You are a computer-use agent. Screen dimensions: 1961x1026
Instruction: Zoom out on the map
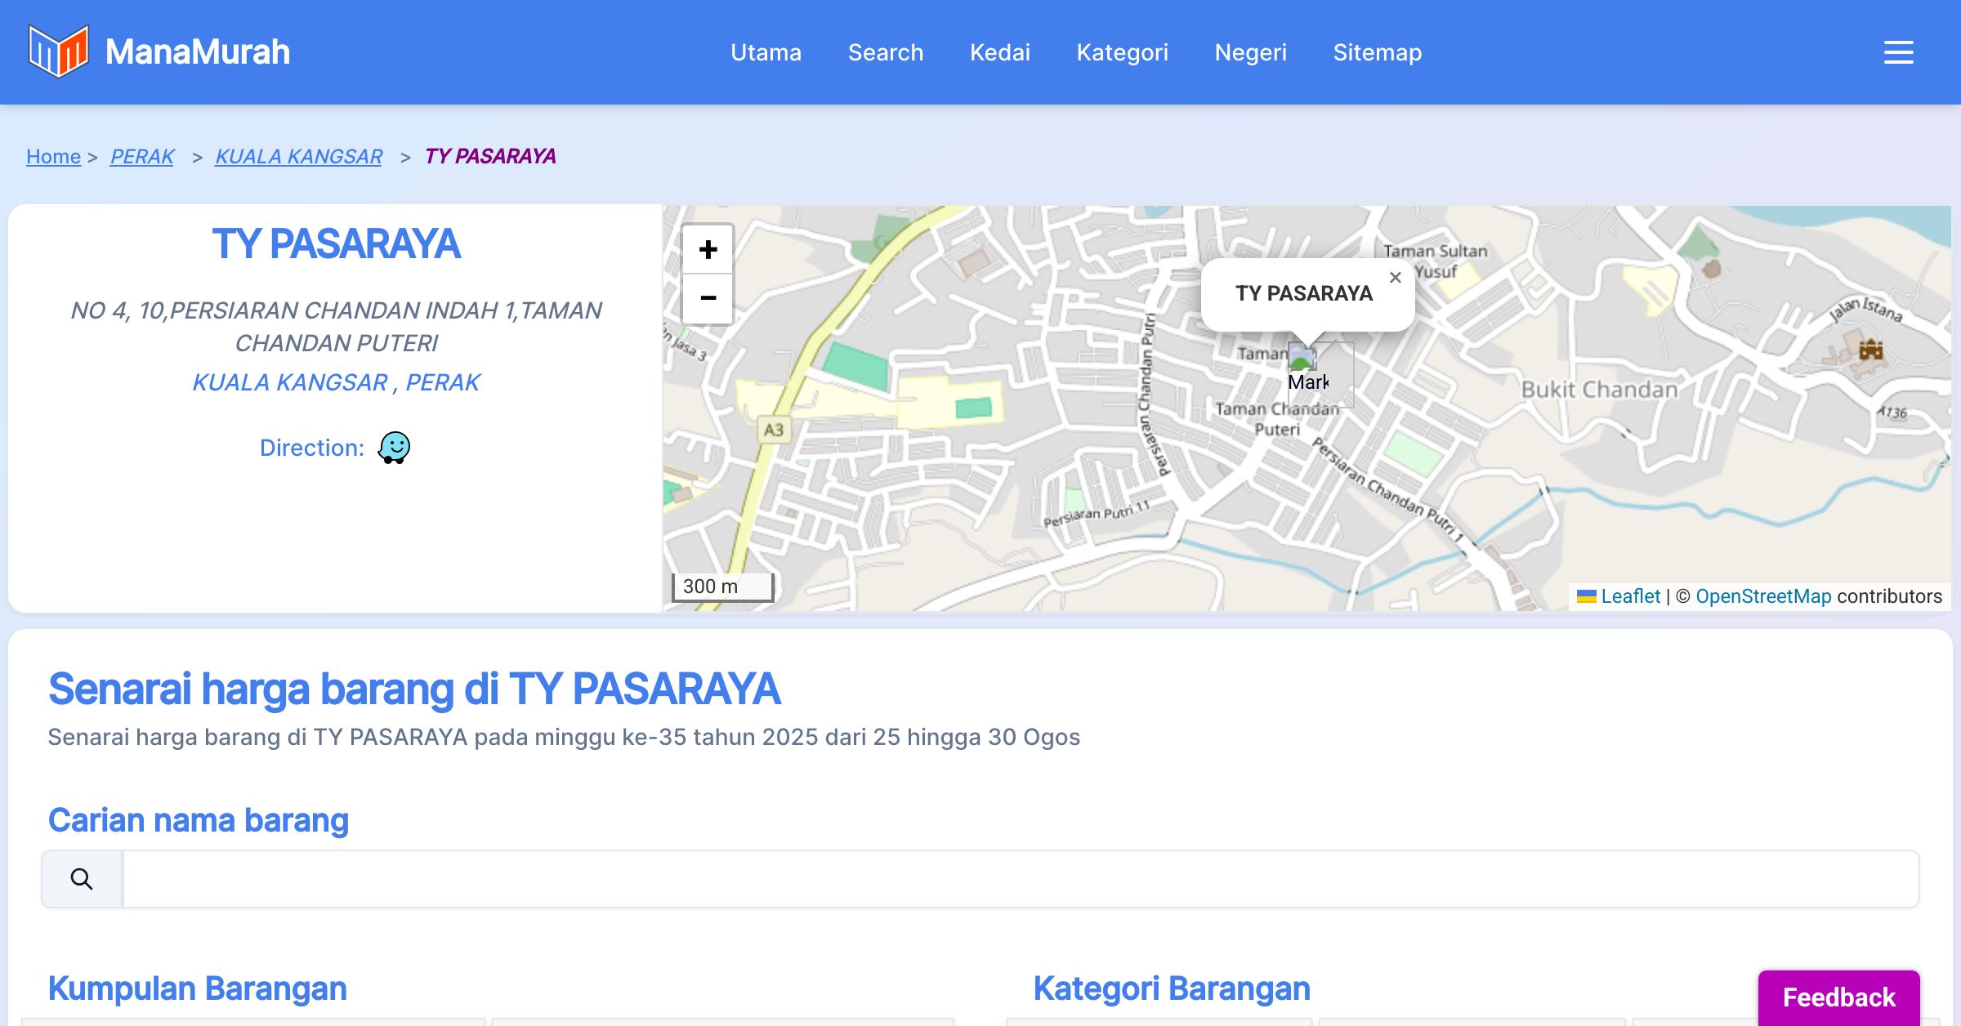click(x=708, y=298)
